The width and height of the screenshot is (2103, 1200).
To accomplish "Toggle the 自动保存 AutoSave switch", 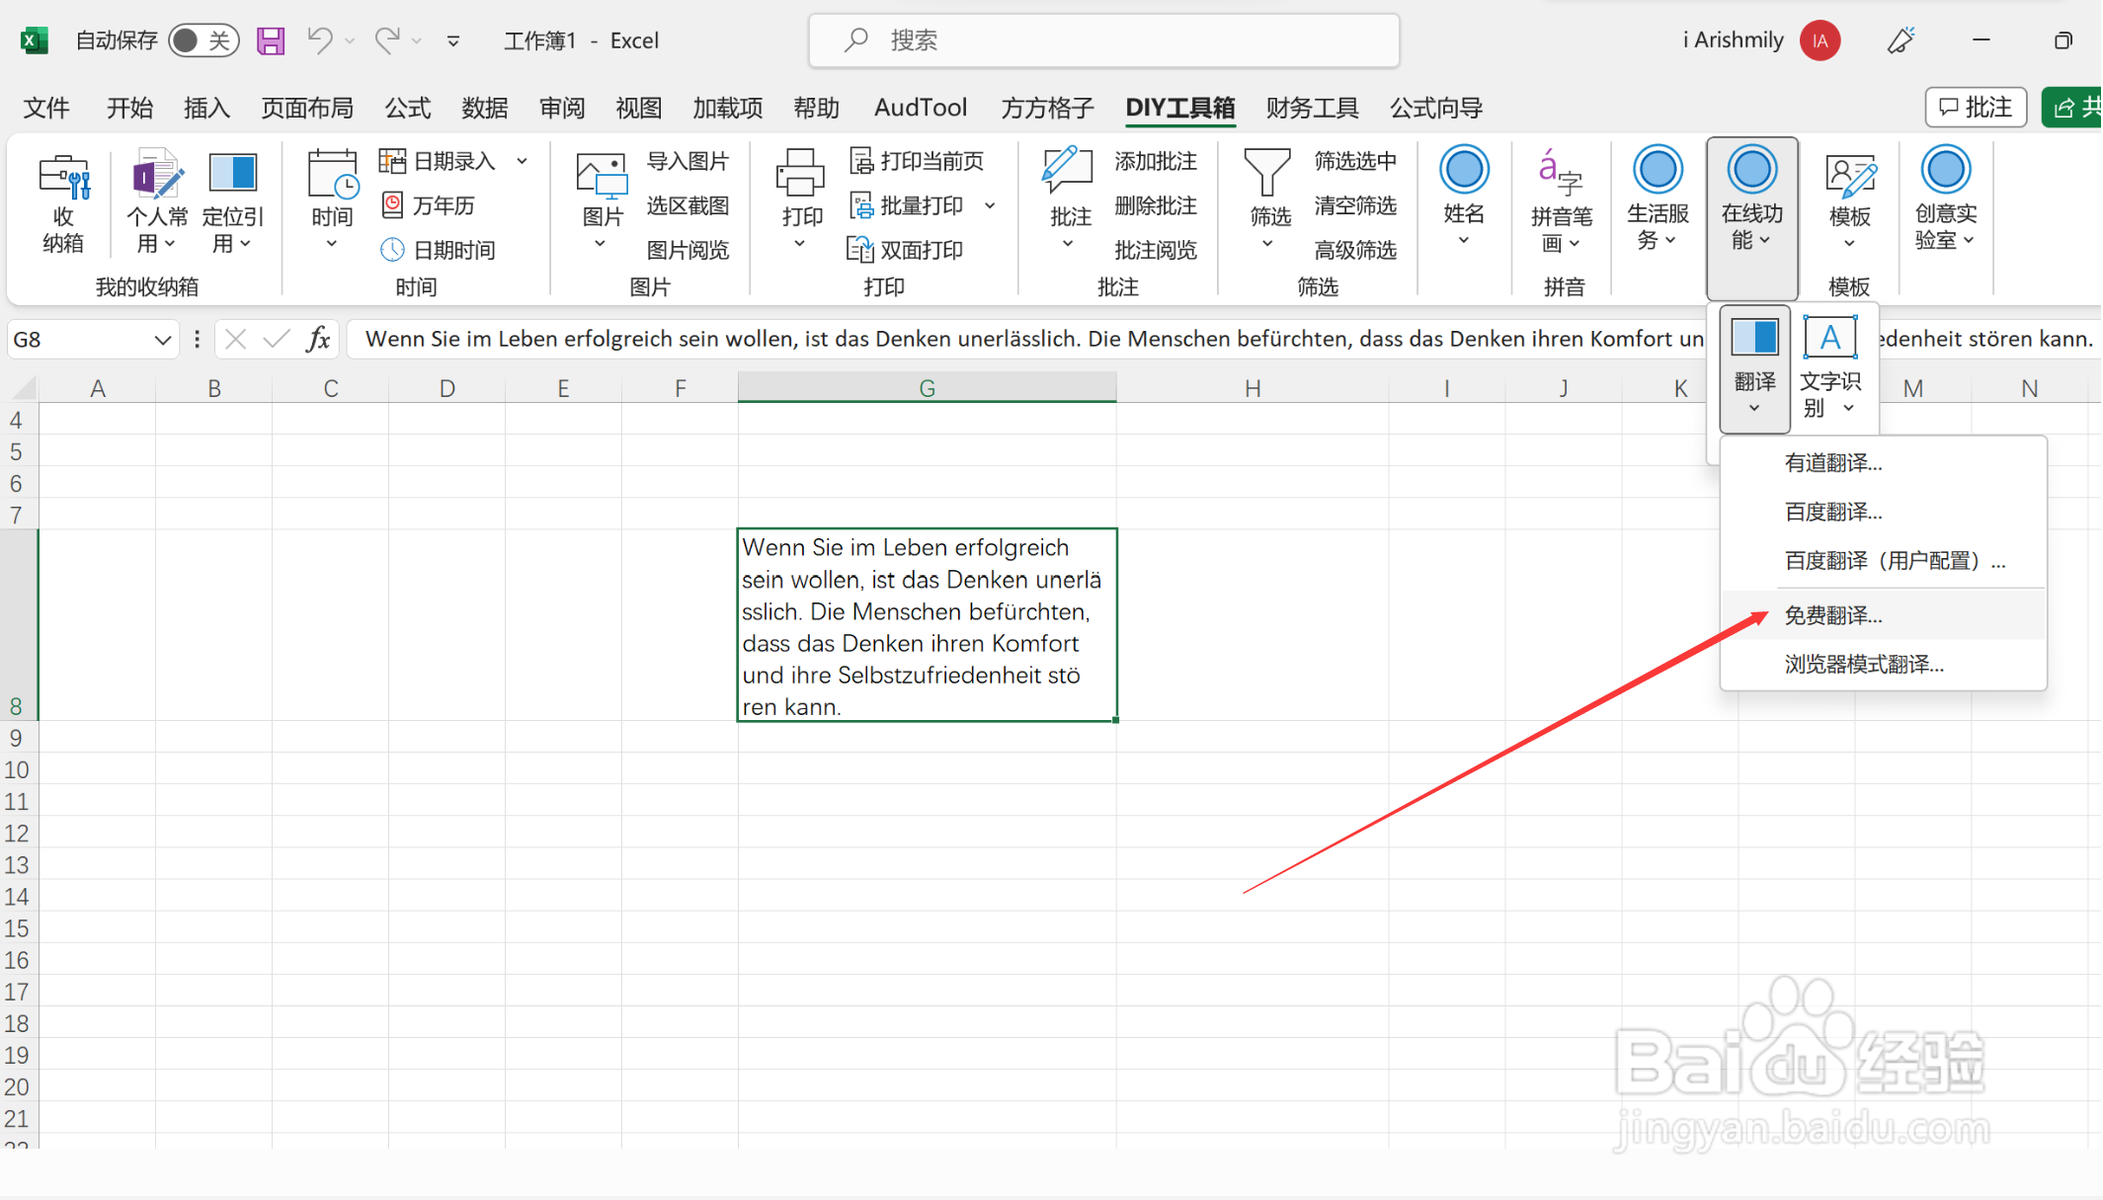I will click(203, 40).
